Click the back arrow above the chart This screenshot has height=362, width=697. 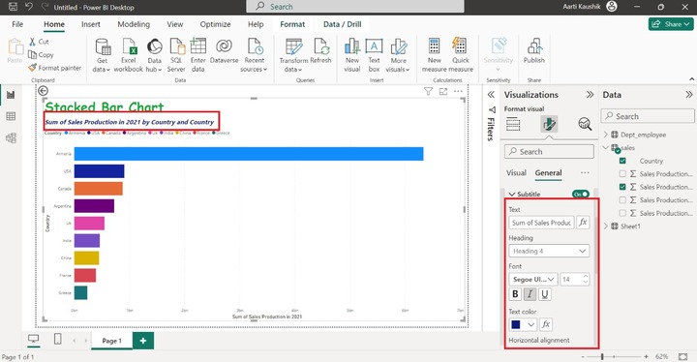[x=43, y=91]
